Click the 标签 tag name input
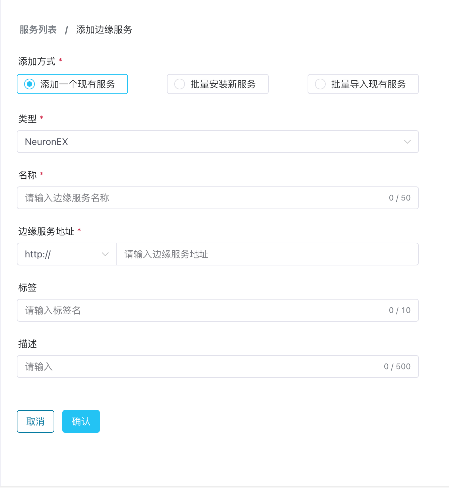 pos(201,310)
